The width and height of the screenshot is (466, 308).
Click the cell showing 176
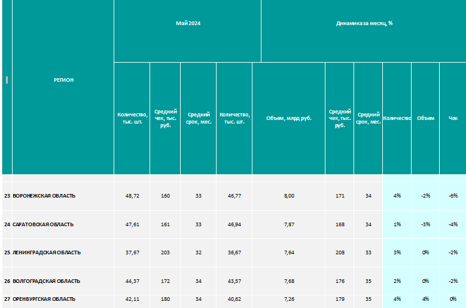coord(340,281)
